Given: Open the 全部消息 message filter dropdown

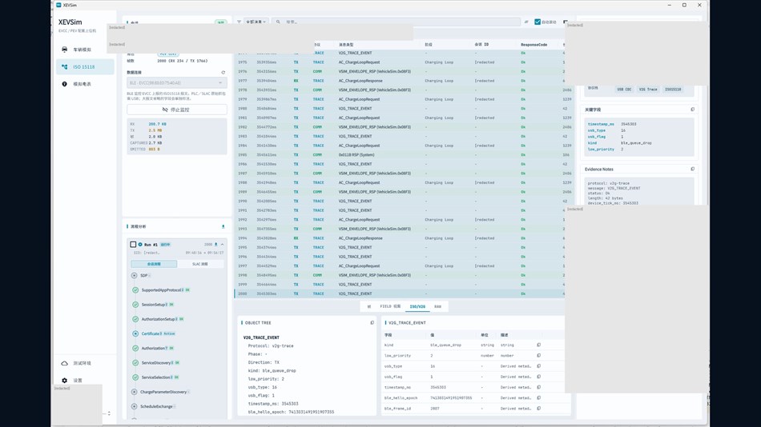Looking at the screenshot, I should [256, 22].
